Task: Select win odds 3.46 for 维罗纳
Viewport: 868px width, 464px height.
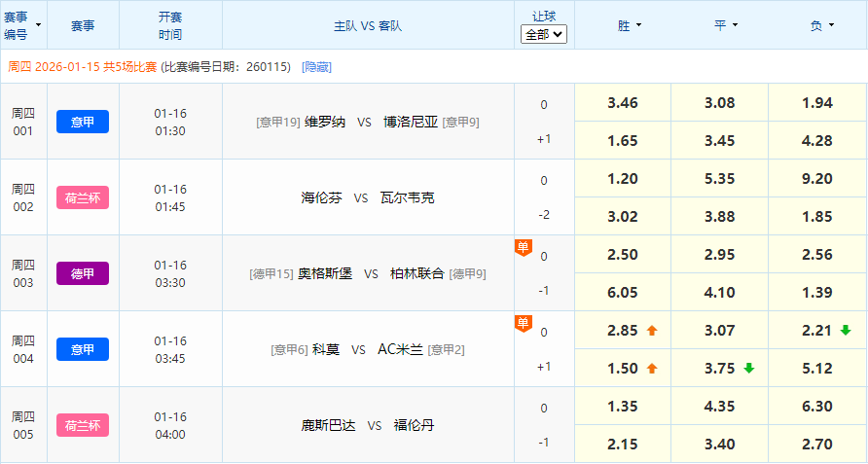Action: coord(623,103)
